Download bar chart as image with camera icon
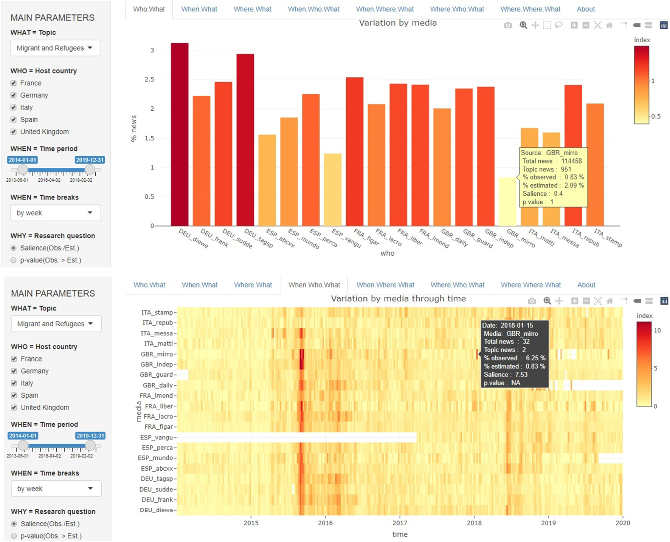670x542 pixels. (x=508, y=25)
